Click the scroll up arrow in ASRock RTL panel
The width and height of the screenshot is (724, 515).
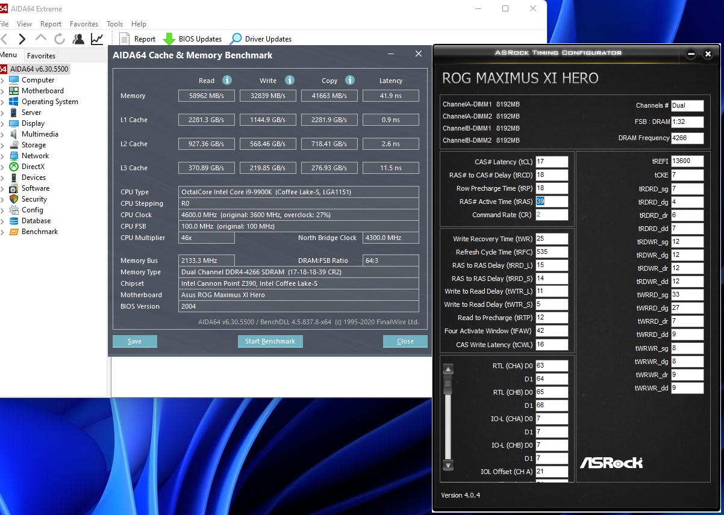point(448,370)
